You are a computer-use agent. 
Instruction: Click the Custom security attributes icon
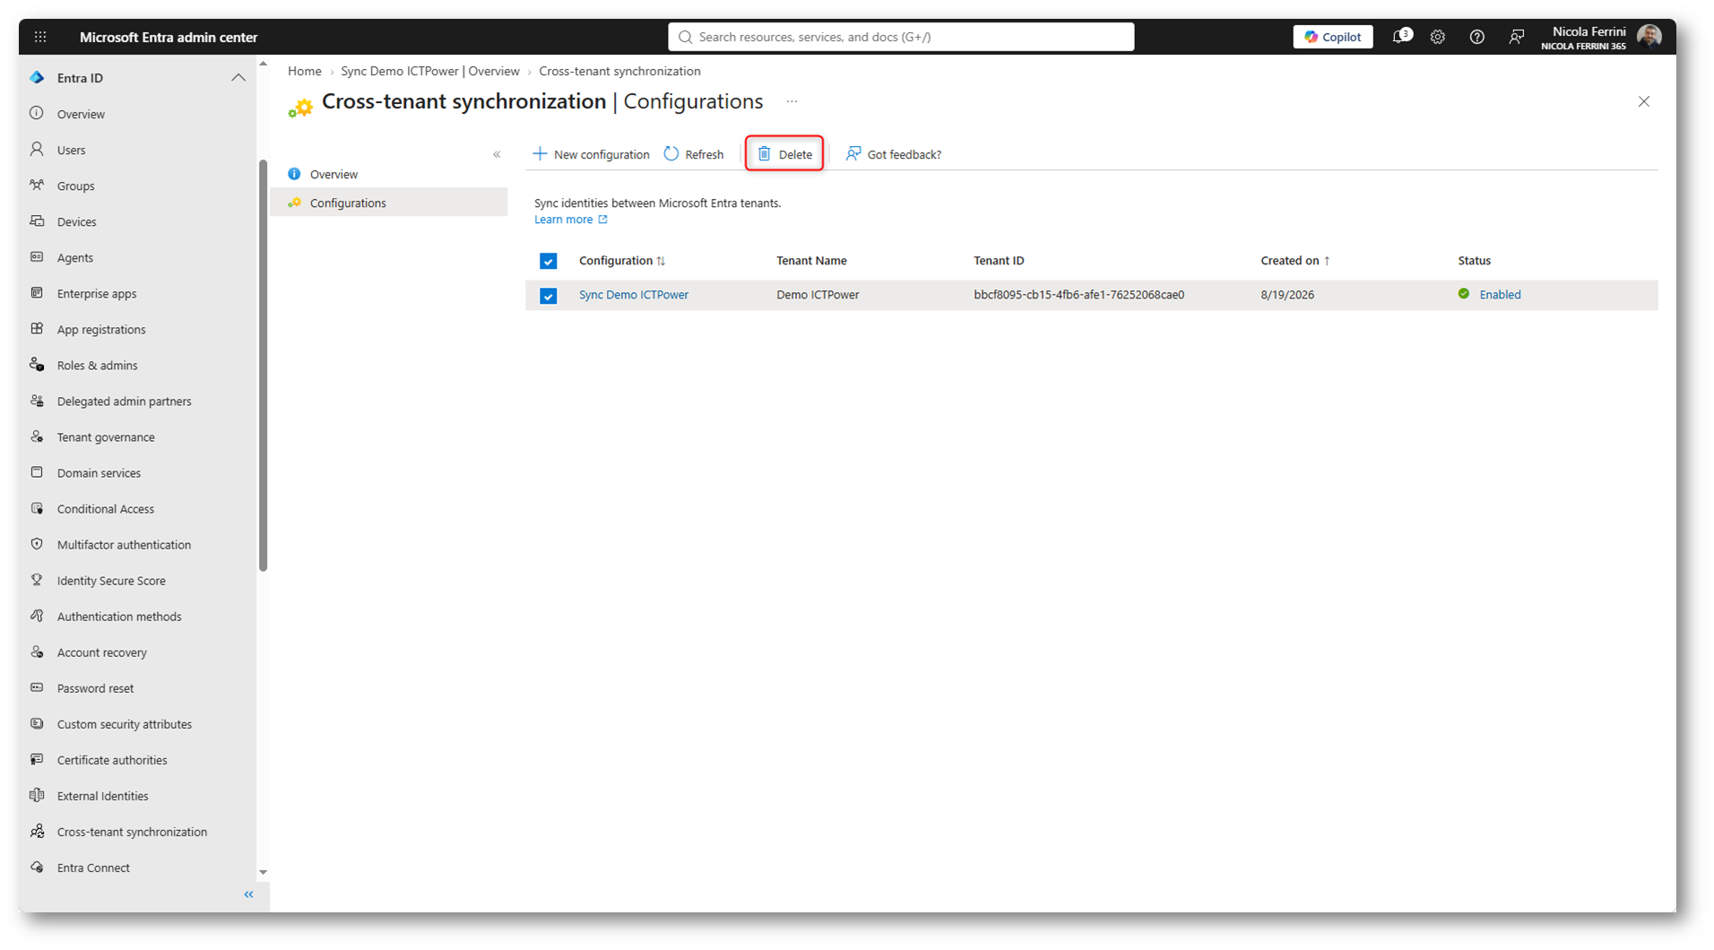pos(37,723)
